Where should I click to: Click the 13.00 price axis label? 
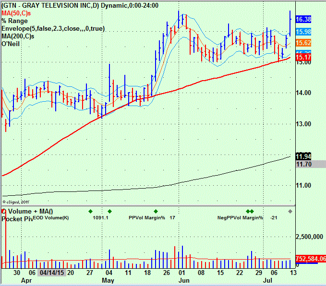[303, 124]
